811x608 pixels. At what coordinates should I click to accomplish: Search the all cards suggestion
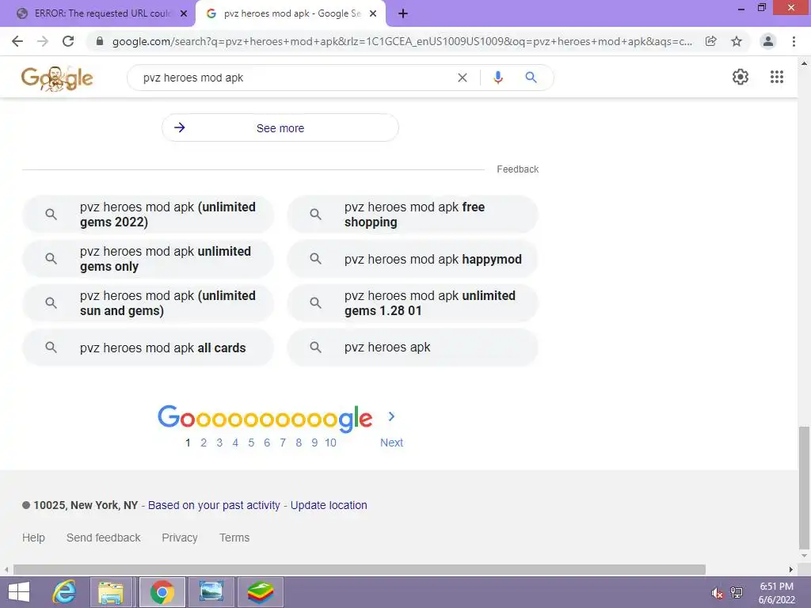148,348
